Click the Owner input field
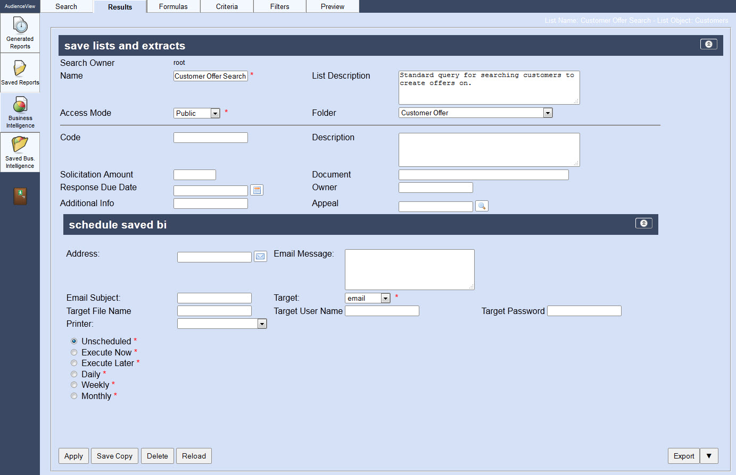736x475 pixels. 436,188
